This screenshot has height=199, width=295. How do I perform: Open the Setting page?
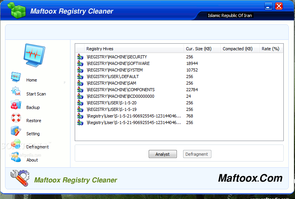(33, 134)
